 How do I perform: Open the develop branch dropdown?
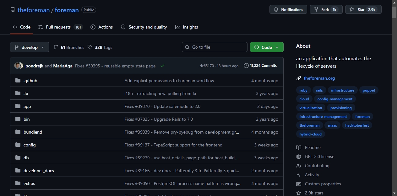click(30, 47)
